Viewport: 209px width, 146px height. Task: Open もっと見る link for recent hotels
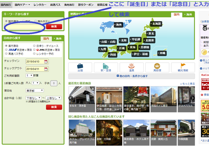coord(188,84)
